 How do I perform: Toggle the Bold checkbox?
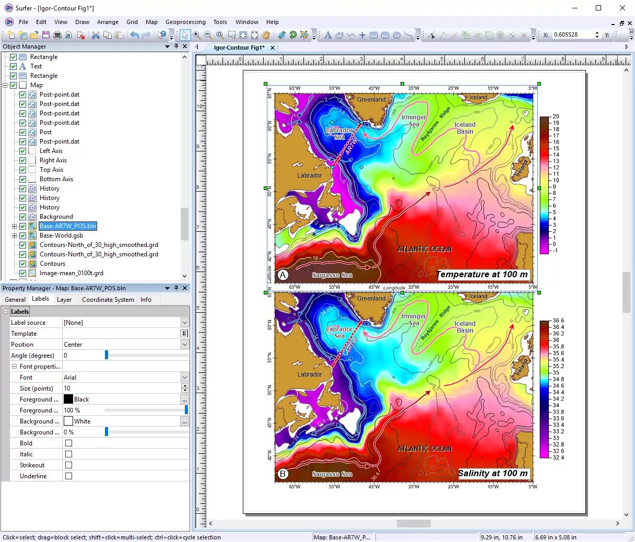(68, 443)
